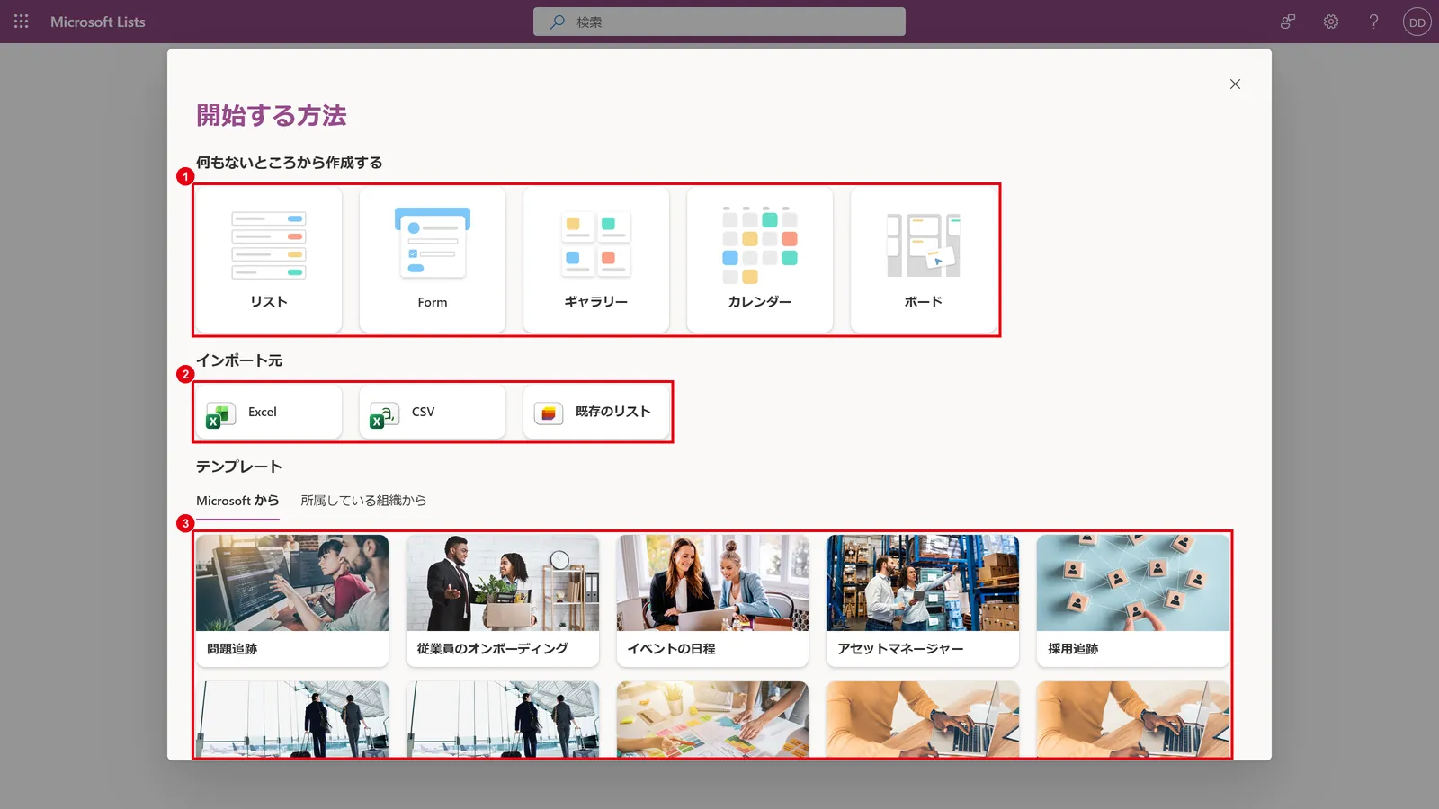Close the 開始する方法 dialog

pos(1235,84)
